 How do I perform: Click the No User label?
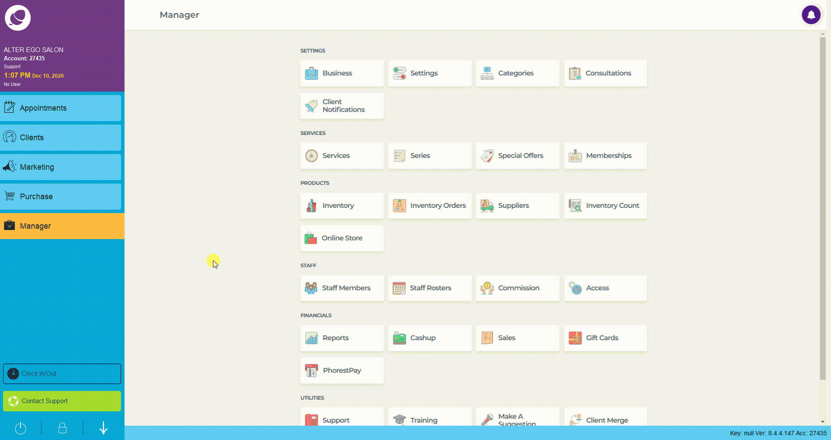12,84
